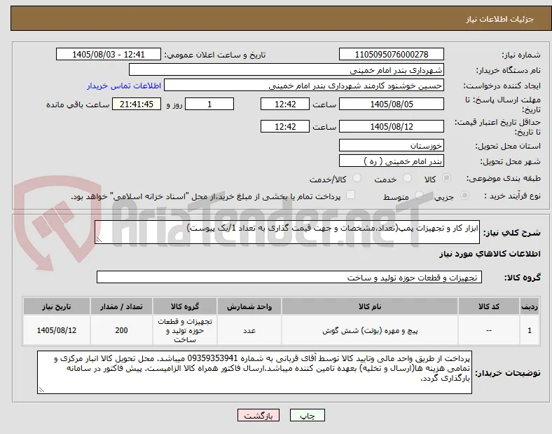The height and width of the screenshot is (434, 552).
Task: Click the تعداد / مقدار column header
Action: 121,306
